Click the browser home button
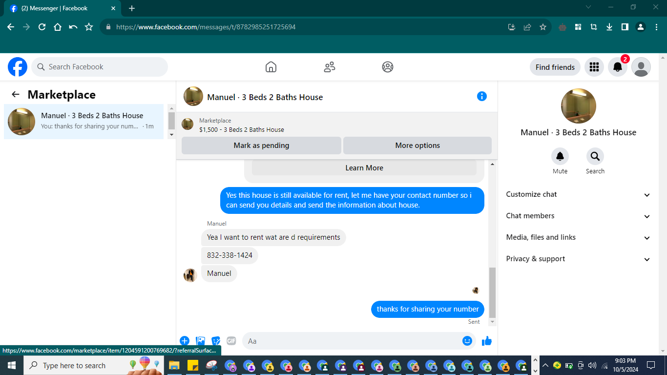The image size is (667, 375). 58,27
